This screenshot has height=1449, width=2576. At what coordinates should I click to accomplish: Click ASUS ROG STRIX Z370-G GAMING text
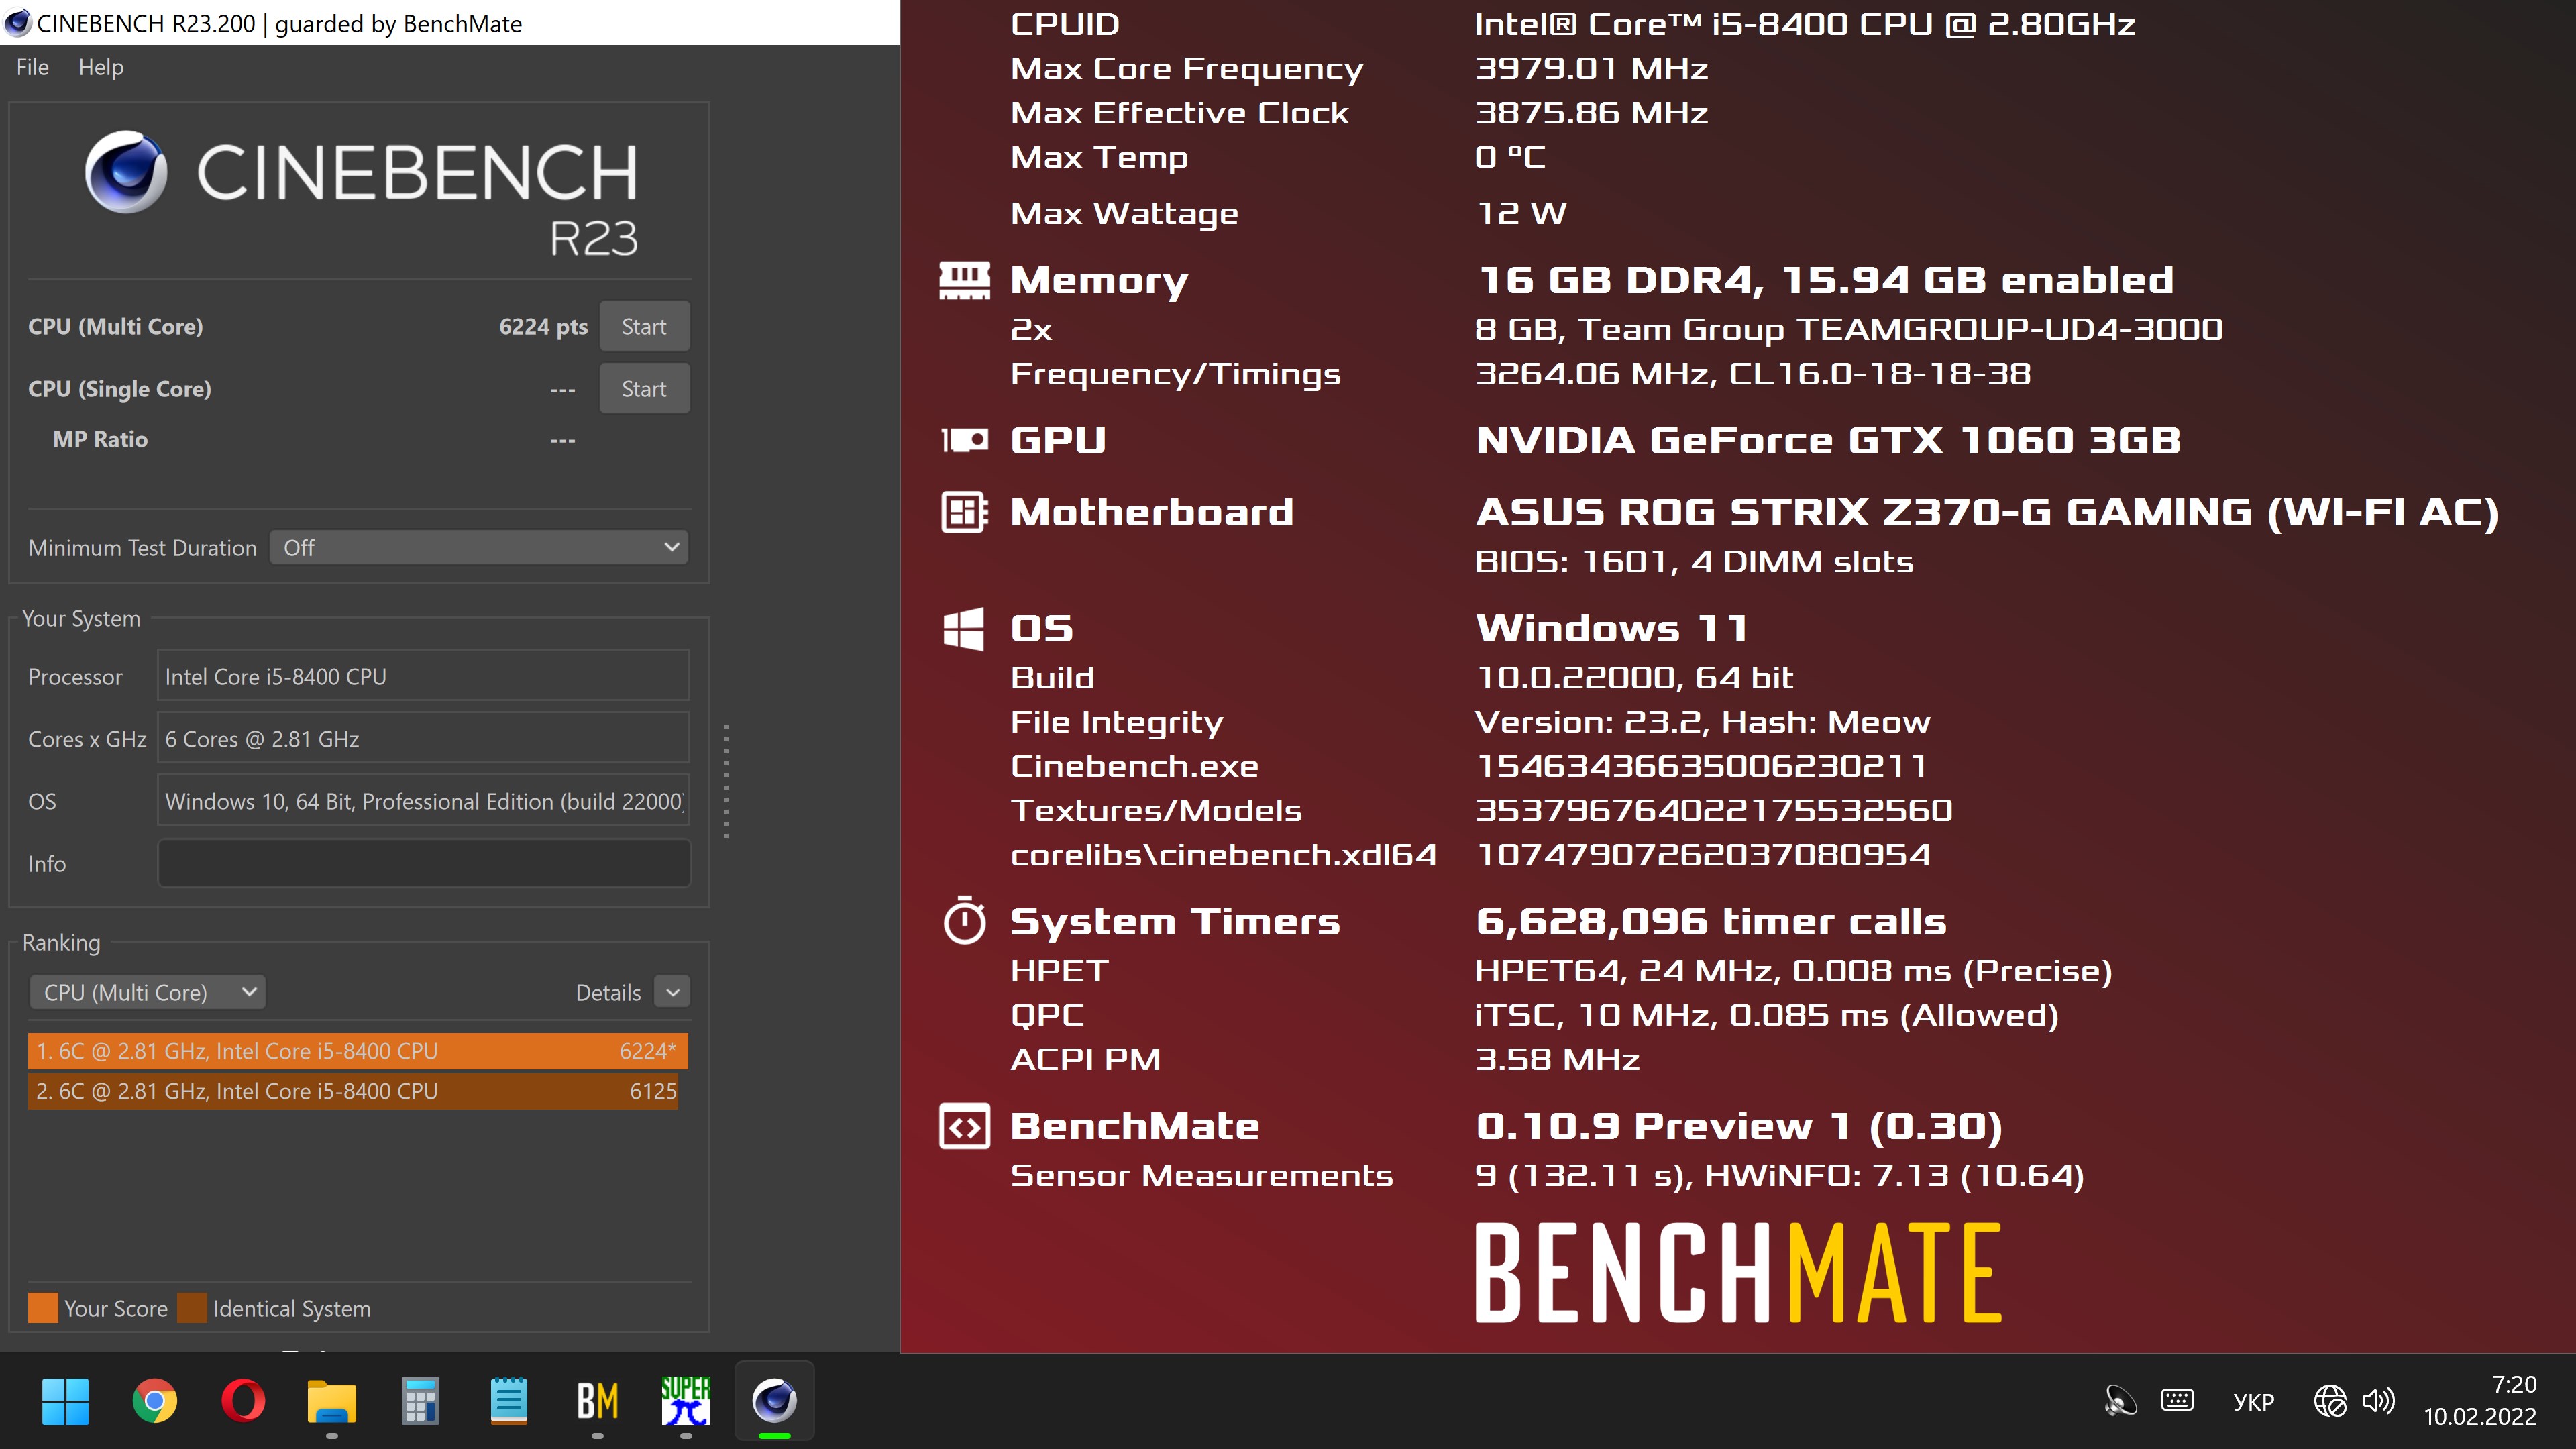(1987, 512)
